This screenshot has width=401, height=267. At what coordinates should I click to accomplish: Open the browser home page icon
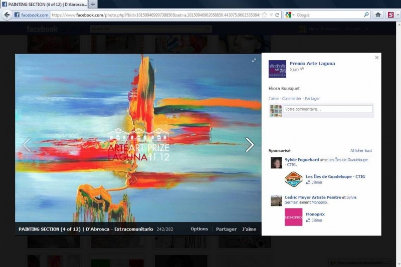click(378, 15)
